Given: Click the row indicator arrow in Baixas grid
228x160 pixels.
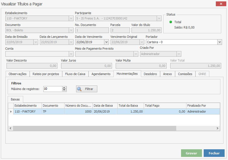Looking at the screenshot, I should click(x=11, y=111).
